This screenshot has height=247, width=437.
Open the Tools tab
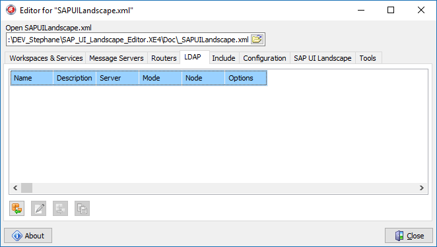[x=368, y=58]
